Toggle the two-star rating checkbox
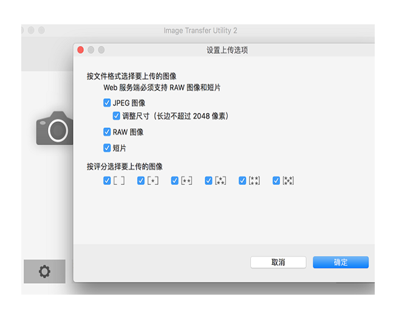 click(x=174, y=180)
